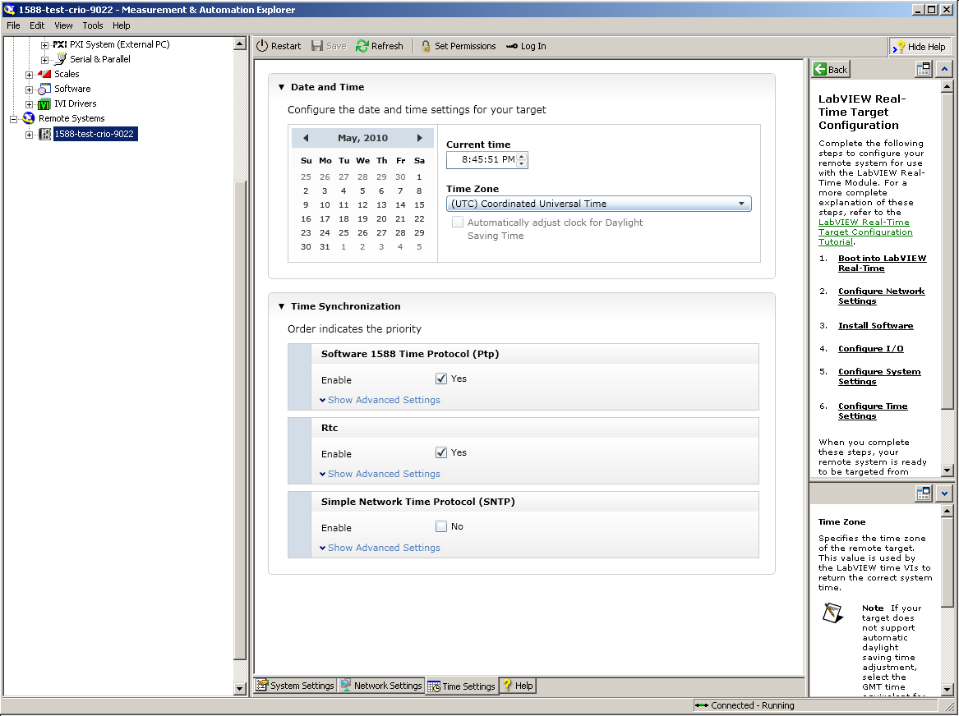Click the Refresh arrows icon
Image resolution: width=959 pixels, height=716 pixels.
pyautogui.click(x=362, y=46)
